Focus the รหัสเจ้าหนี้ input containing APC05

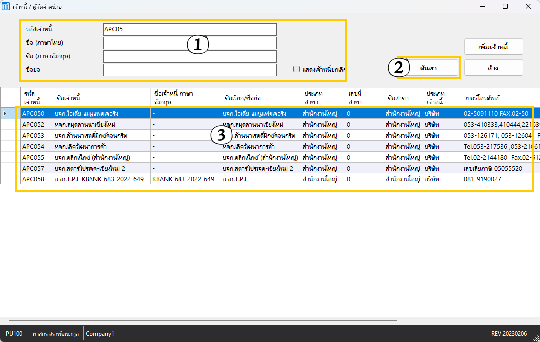coord(190,29)
